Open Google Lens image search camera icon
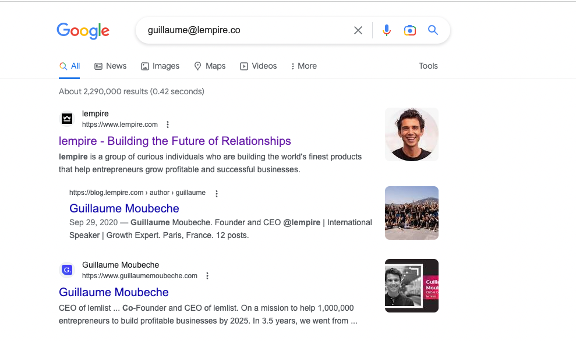 point(410,30)
